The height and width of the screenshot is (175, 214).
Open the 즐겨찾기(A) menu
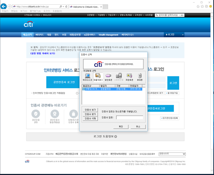[35, 11]
